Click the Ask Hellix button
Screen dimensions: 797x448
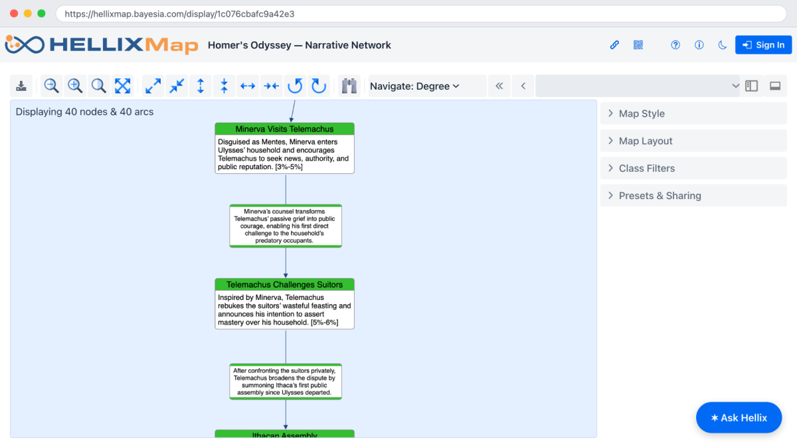tap(739, 417)
